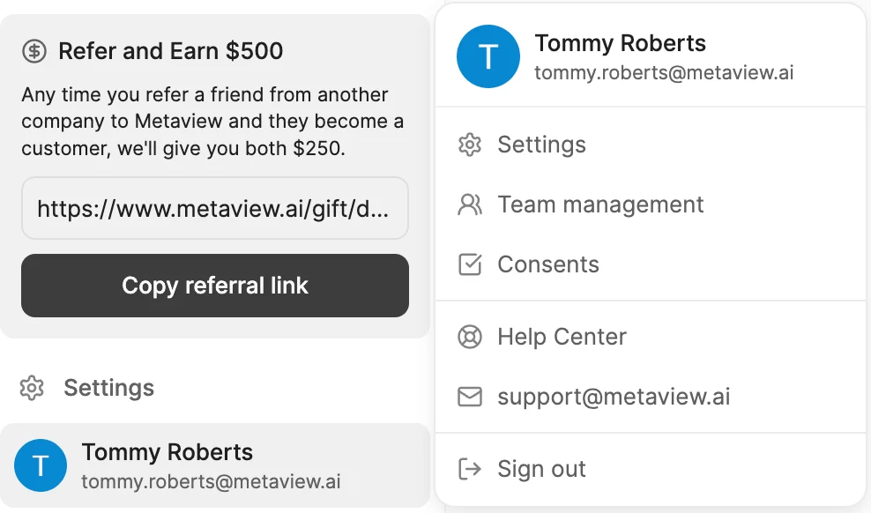The width and height of the screenshot is (871, 513).
Task: Click the gear icon in popup menu
Action: click(469, 145)
